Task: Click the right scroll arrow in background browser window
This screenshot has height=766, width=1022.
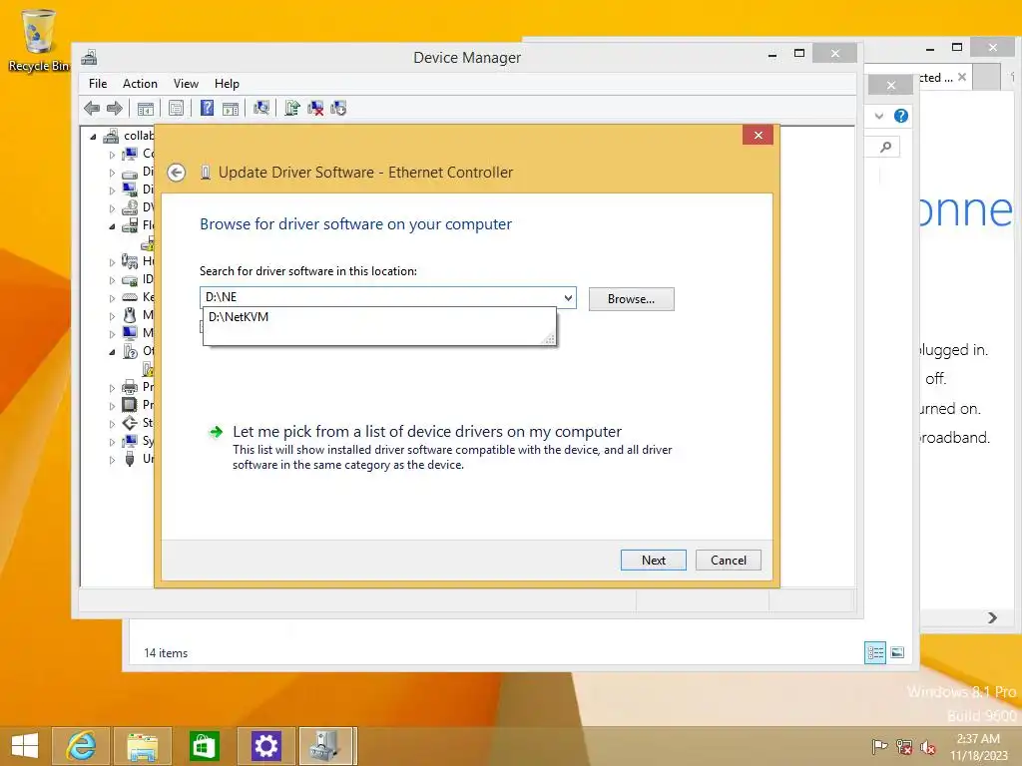Action: 992,617
